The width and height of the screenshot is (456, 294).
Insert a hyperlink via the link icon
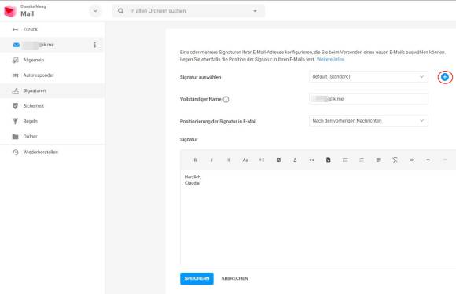tap(312, 160)
